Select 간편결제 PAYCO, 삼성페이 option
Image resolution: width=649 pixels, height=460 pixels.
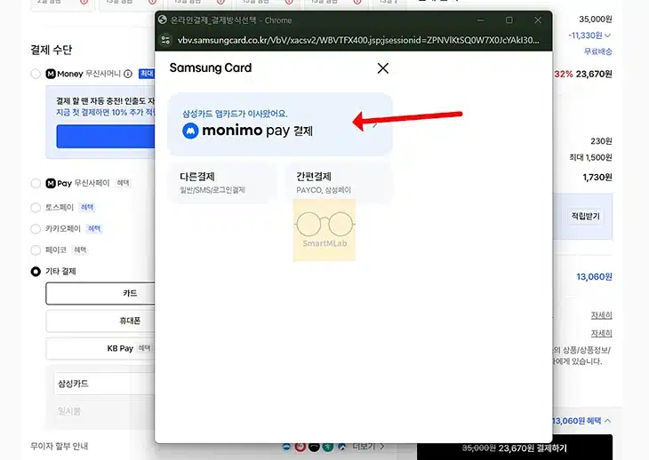[x=338, y=182]
